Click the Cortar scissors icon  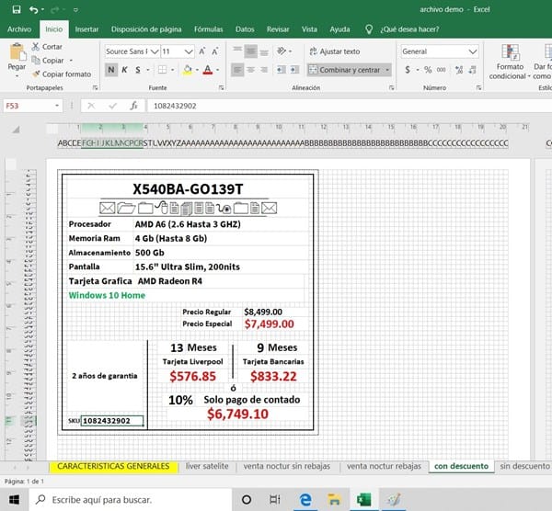click(x=36, y=46)
